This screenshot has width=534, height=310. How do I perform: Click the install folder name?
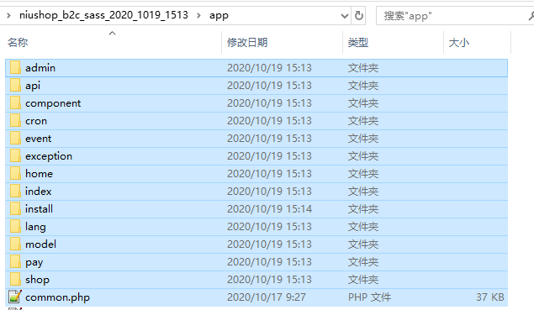pyautogui.click(x=39, y=209)
